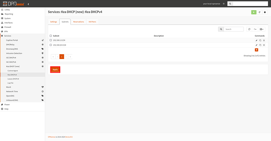Image resolution: width=271 pixels, height=141 pixels.
Task: Click the top bar search magnifier icon
Action: click(230, 4)
